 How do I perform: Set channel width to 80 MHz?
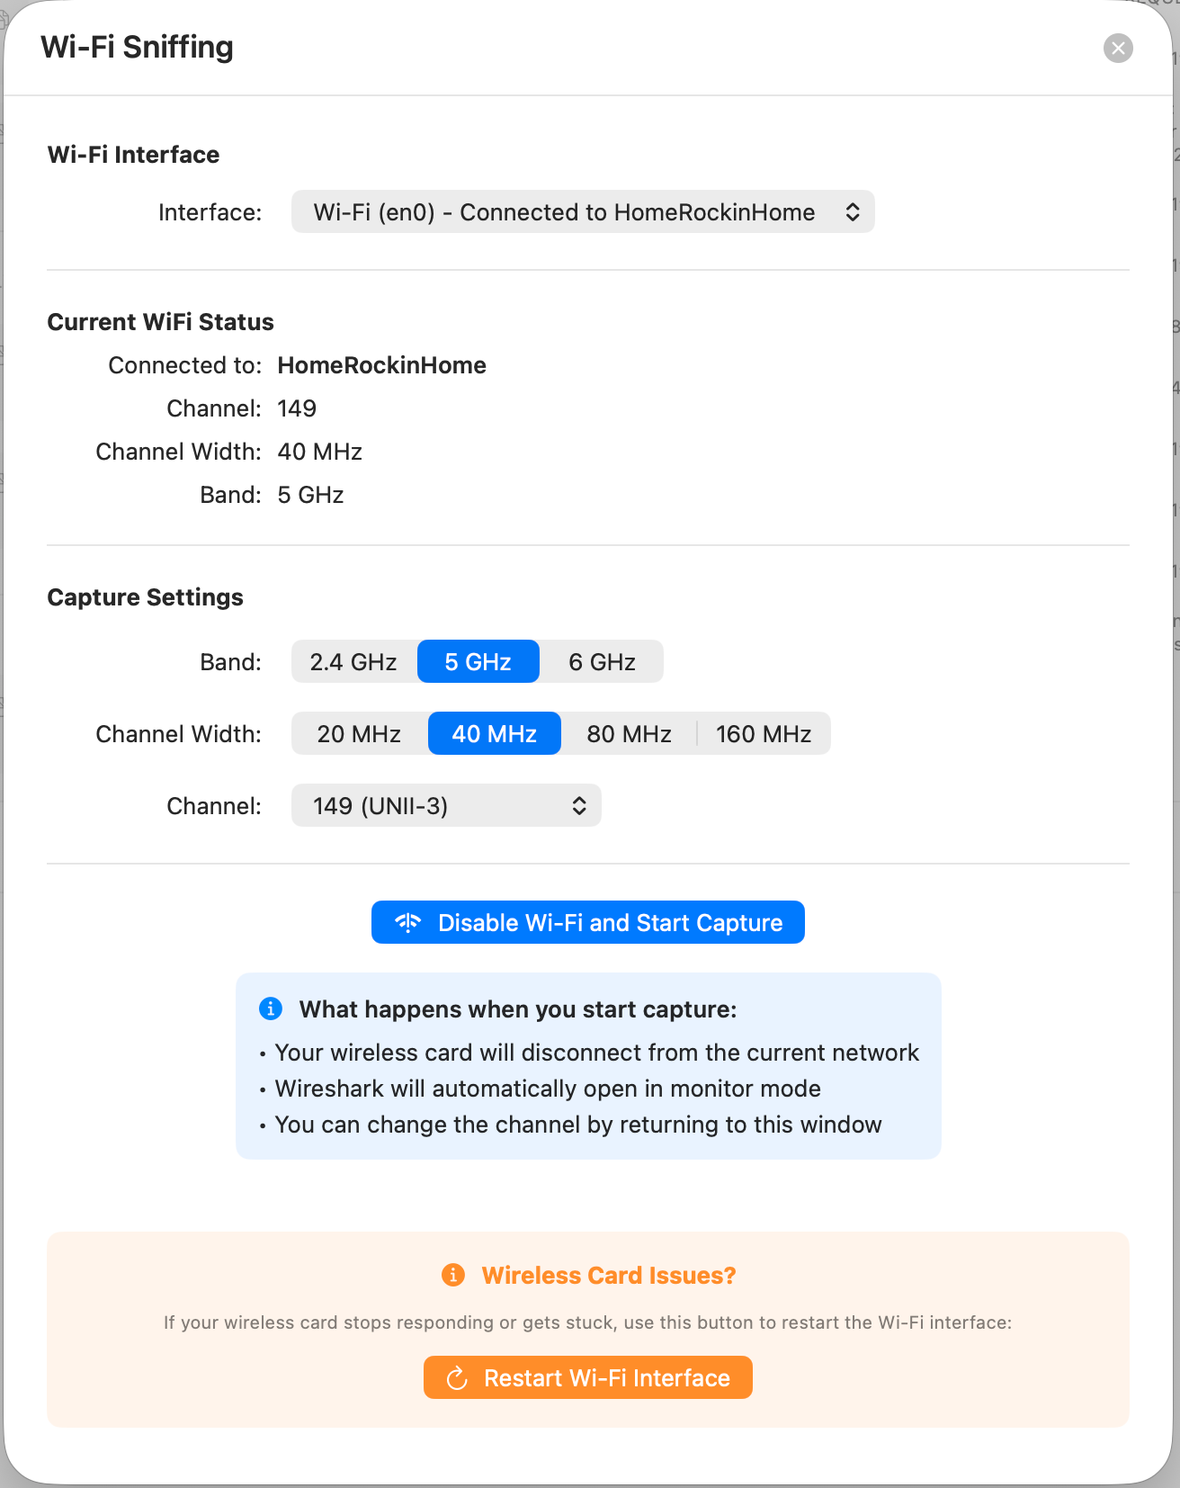[629, 734]
